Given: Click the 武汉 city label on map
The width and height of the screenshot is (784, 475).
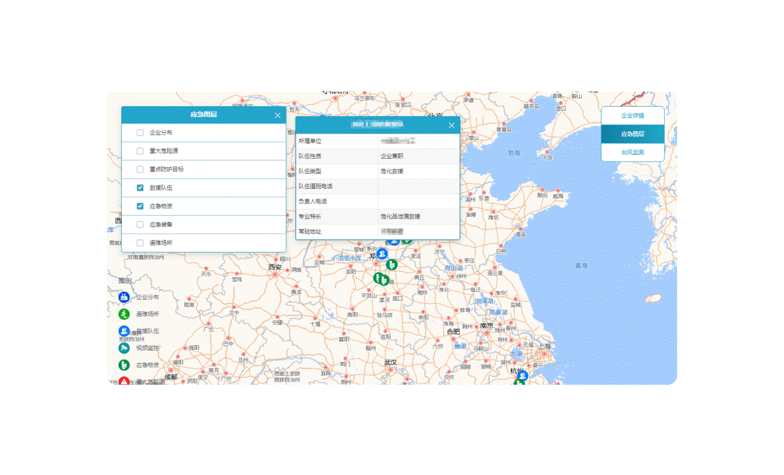Looking at the screenshot, I should (x=390, y=362).
